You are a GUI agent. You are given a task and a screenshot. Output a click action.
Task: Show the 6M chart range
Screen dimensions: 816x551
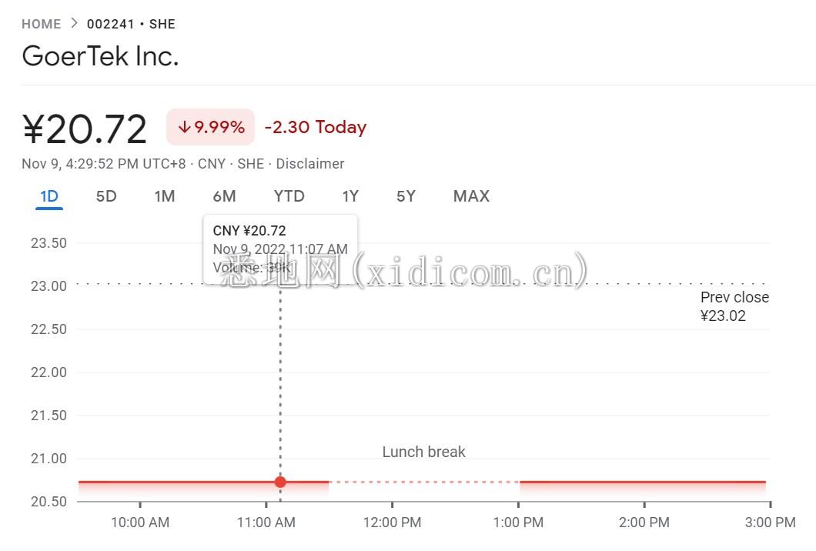point(224,196)
